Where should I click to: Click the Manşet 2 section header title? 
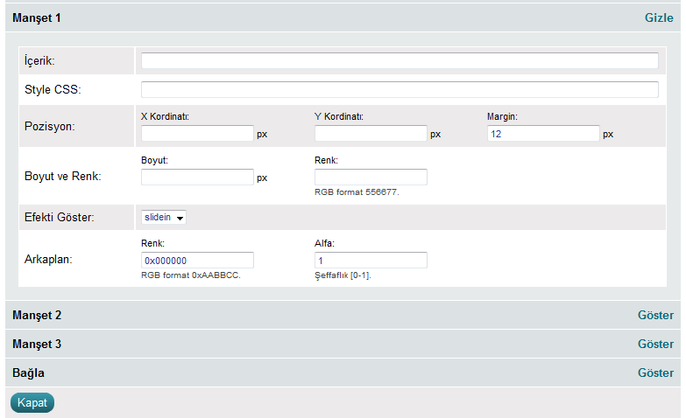pos(37,315)
